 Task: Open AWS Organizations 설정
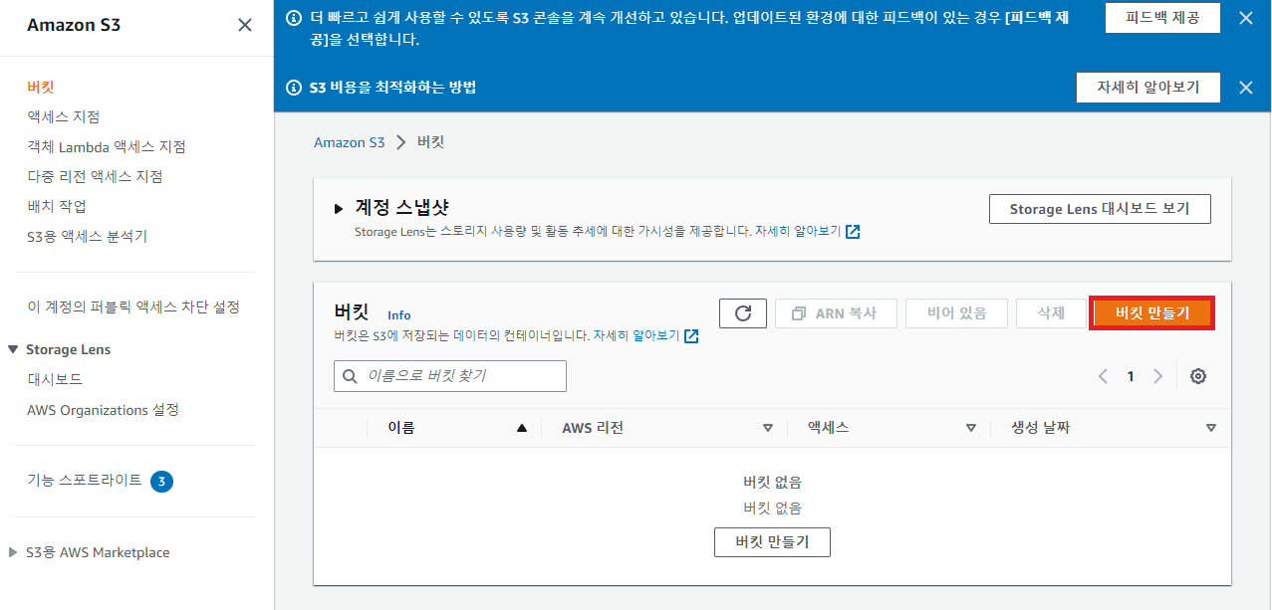103,410
